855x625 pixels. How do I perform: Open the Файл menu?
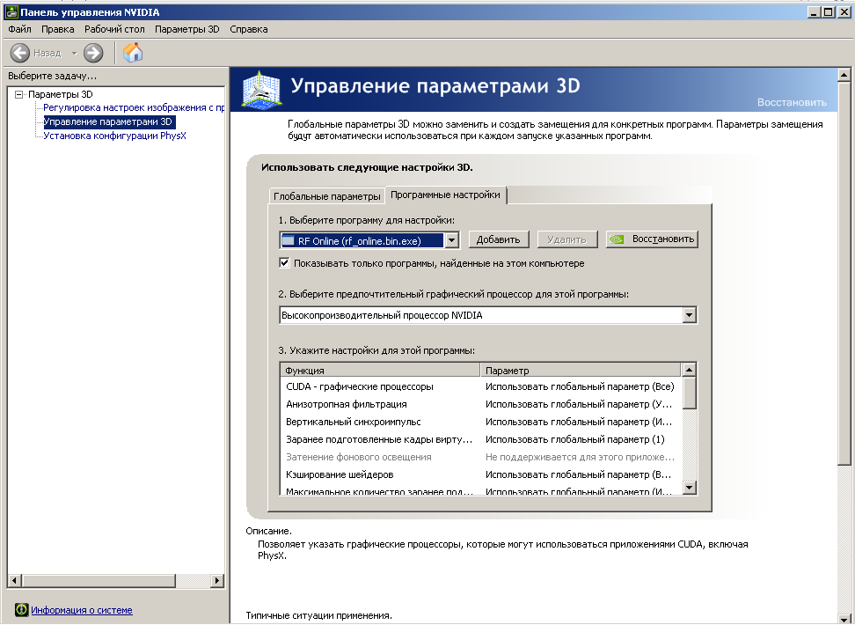click(x=19, y=29)
